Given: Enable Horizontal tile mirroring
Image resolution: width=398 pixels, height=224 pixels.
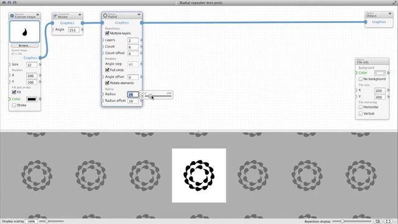Looking at the screenshot, I should pyautogui.click(x=361, y=107).
